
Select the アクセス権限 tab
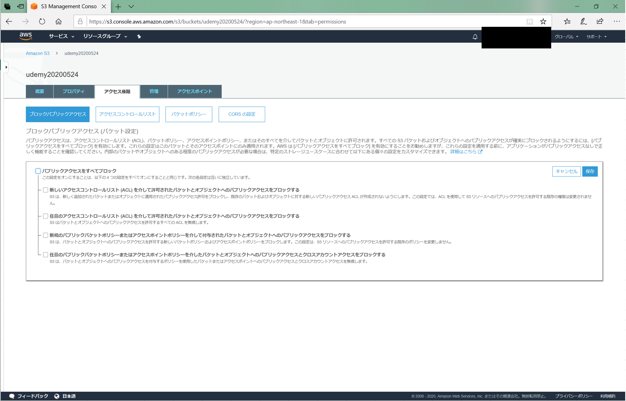click(x=117, y=92)
